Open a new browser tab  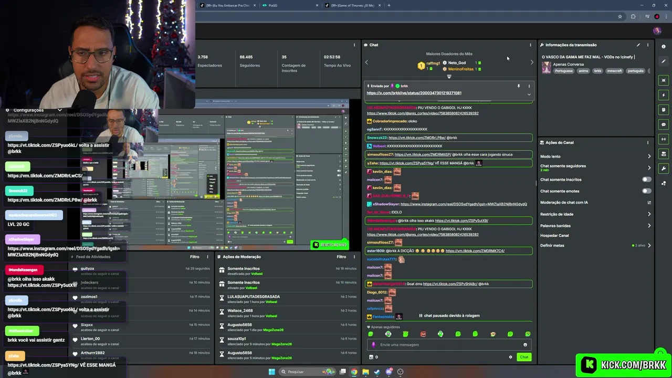click(388, 5)
